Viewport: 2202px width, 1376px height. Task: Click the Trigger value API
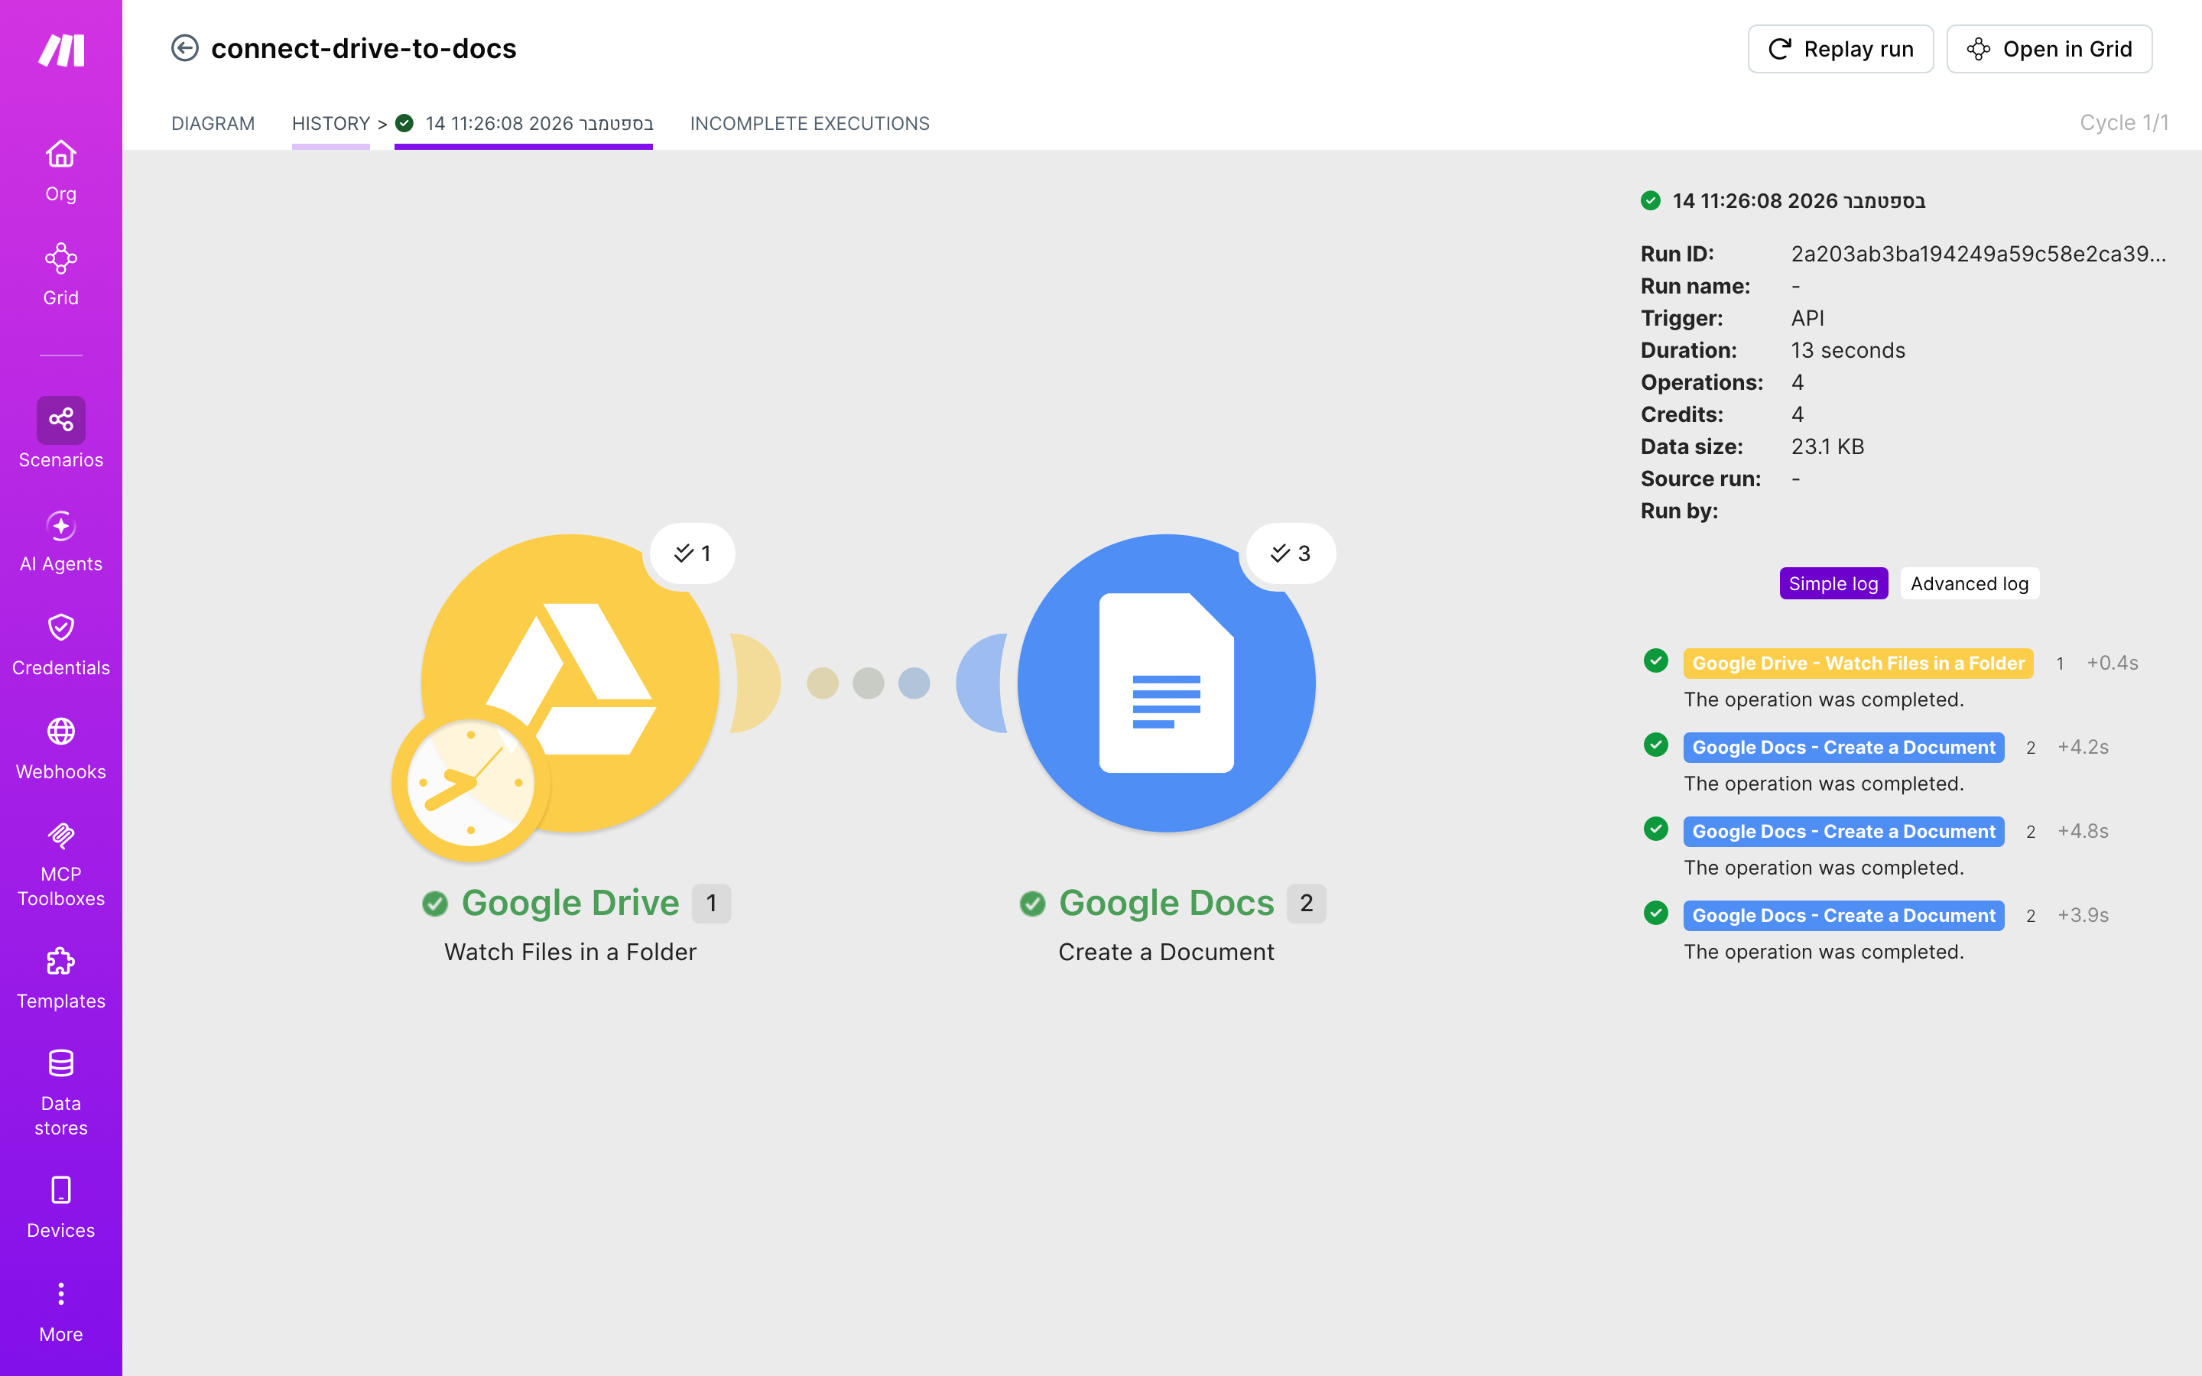coord(1807,319)
